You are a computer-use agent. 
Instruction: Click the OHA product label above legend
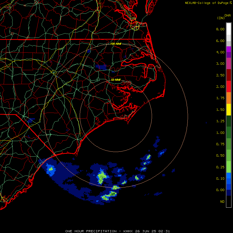point(228,16)
